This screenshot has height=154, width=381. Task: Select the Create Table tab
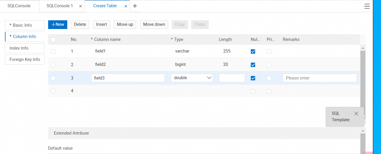[x=105, y=6]
